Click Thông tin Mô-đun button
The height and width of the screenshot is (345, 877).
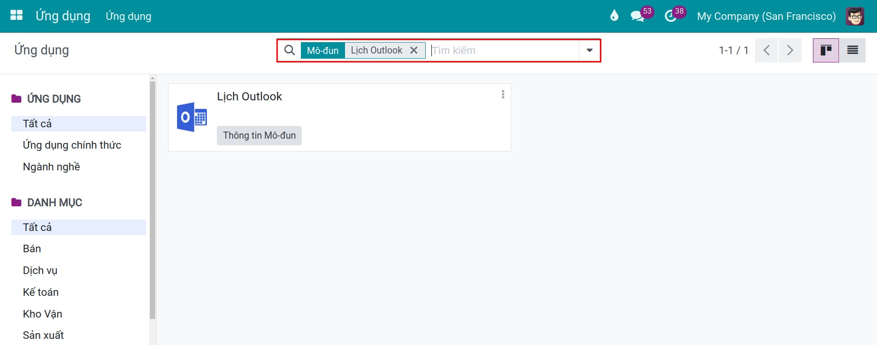pos(259,135)
